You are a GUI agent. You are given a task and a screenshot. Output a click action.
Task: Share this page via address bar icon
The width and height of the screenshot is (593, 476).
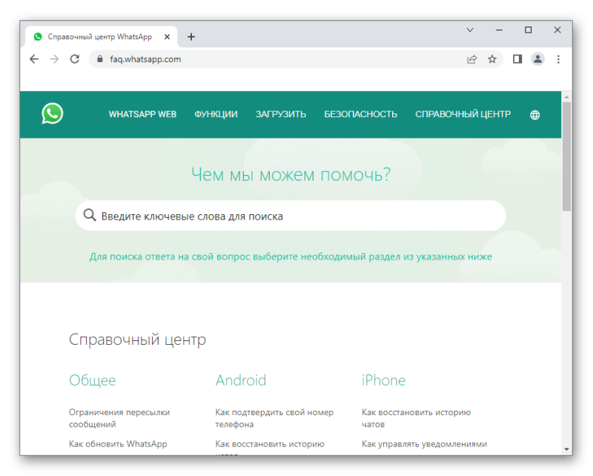471,59
